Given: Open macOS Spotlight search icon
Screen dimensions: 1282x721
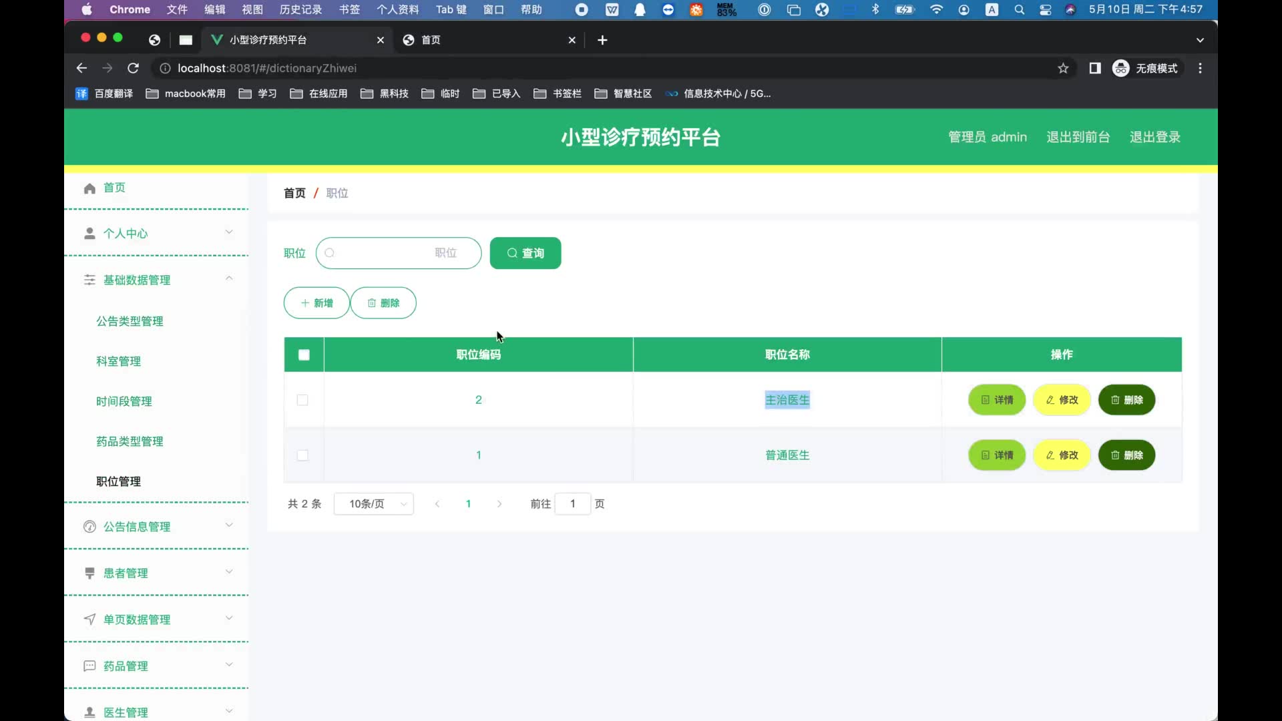Looking at the screenshot, I should pos(1019,9).
